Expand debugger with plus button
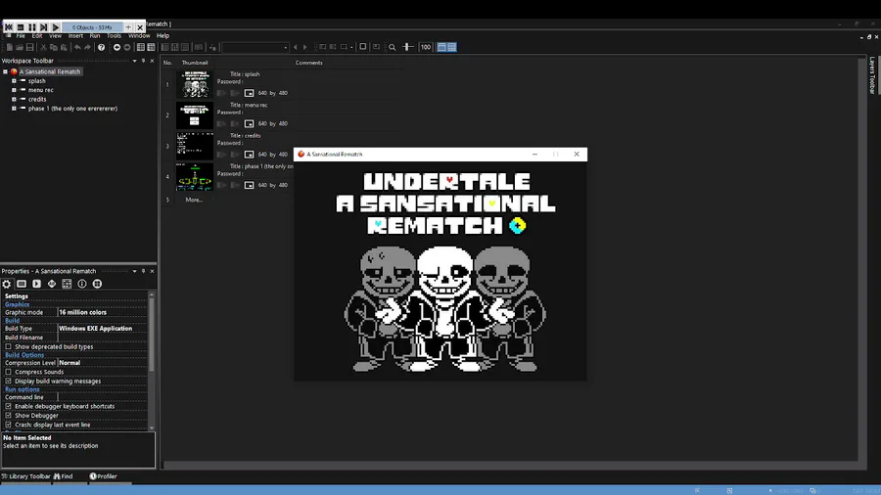The height and width of the screenshot is (495, 881). point(128,27)
